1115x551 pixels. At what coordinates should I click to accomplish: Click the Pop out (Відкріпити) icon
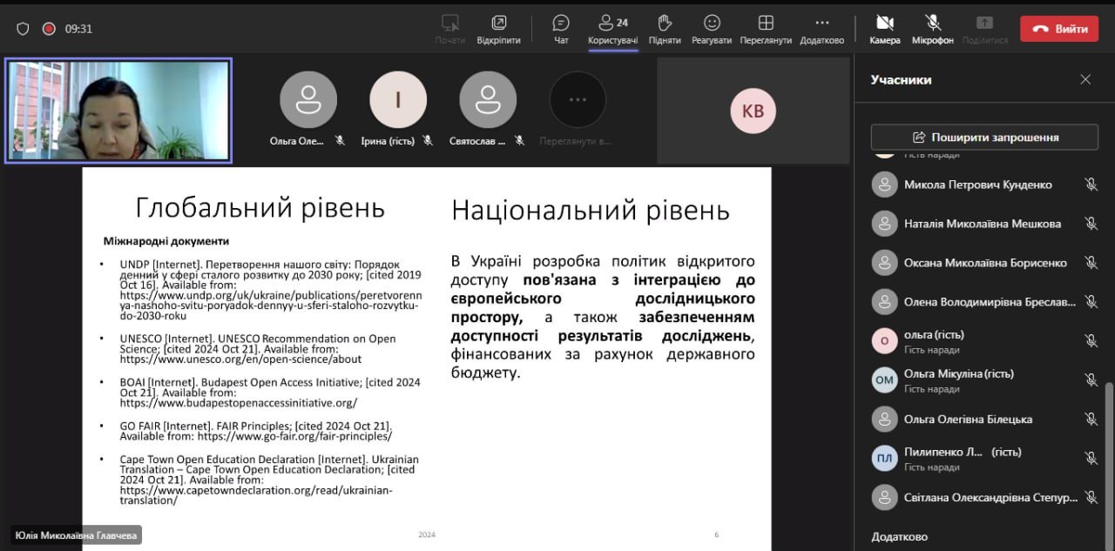498,24
